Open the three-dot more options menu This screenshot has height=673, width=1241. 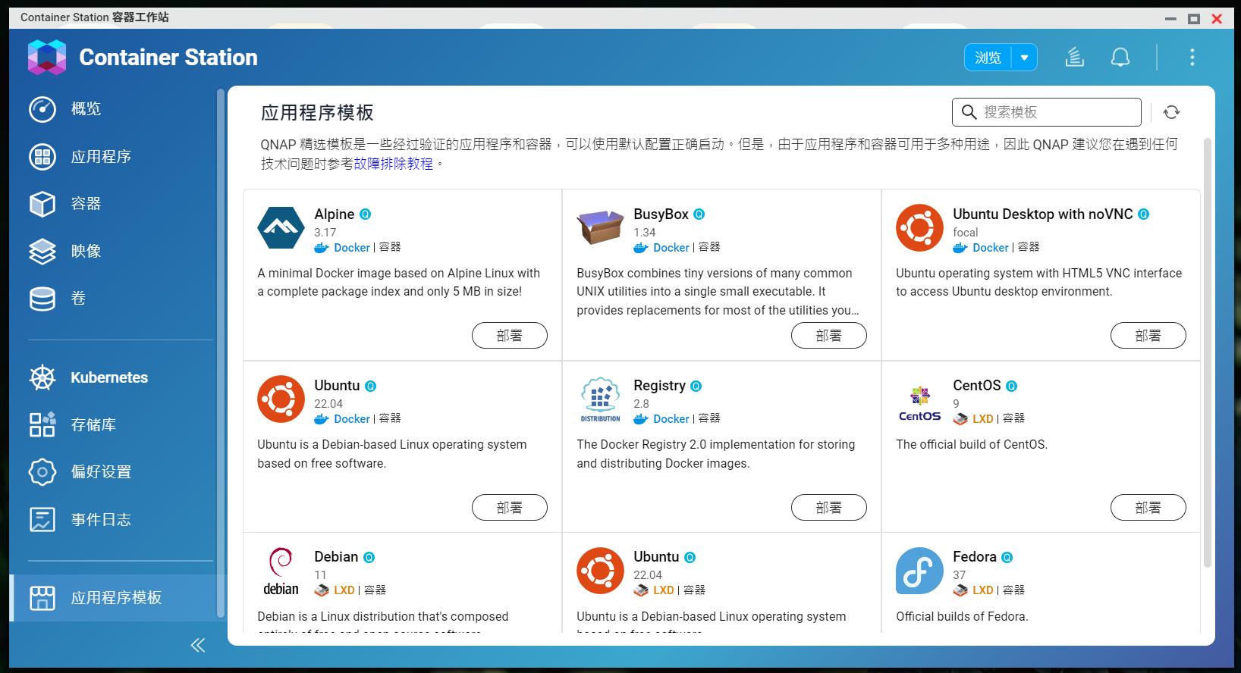coord(1192,57)
